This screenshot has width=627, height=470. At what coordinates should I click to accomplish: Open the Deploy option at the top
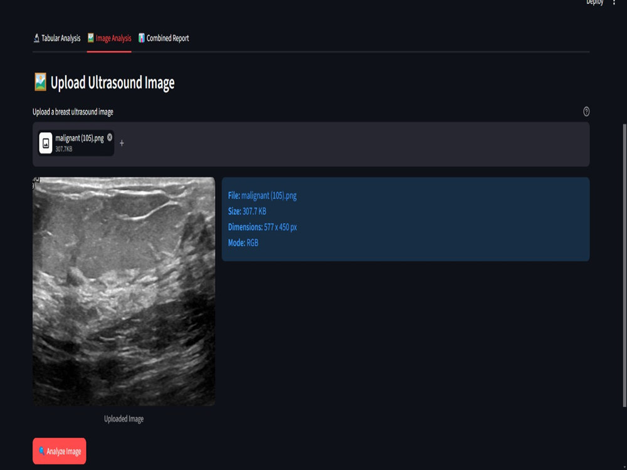point(594,3)
